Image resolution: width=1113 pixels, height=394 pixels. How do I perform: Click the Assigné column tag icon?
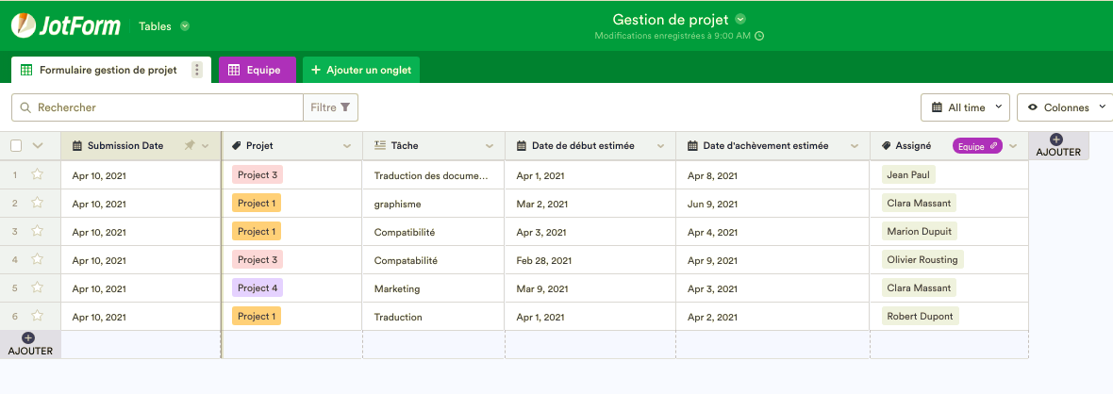point(887,145)
